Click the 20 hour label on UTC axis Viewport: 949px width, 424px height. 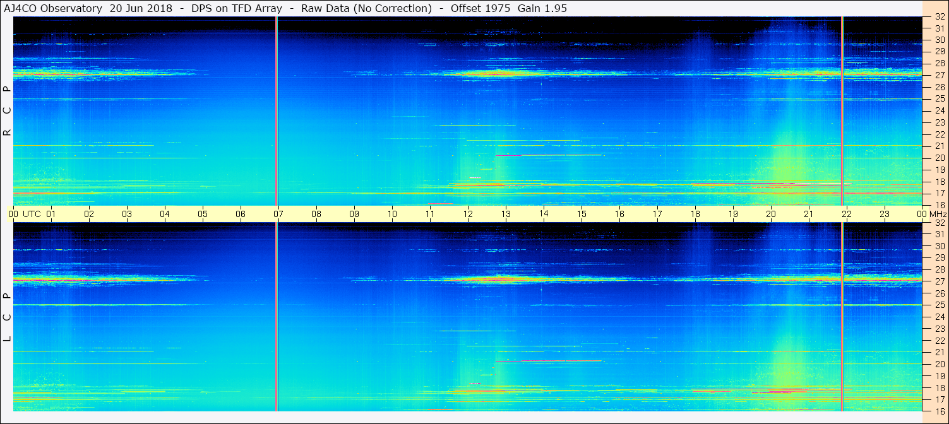(771, 214)
